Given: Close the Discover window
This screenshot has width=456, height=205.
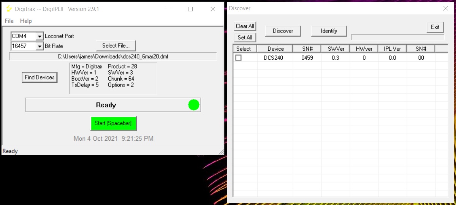Looking at the screenshot, I should click(446, 8).
